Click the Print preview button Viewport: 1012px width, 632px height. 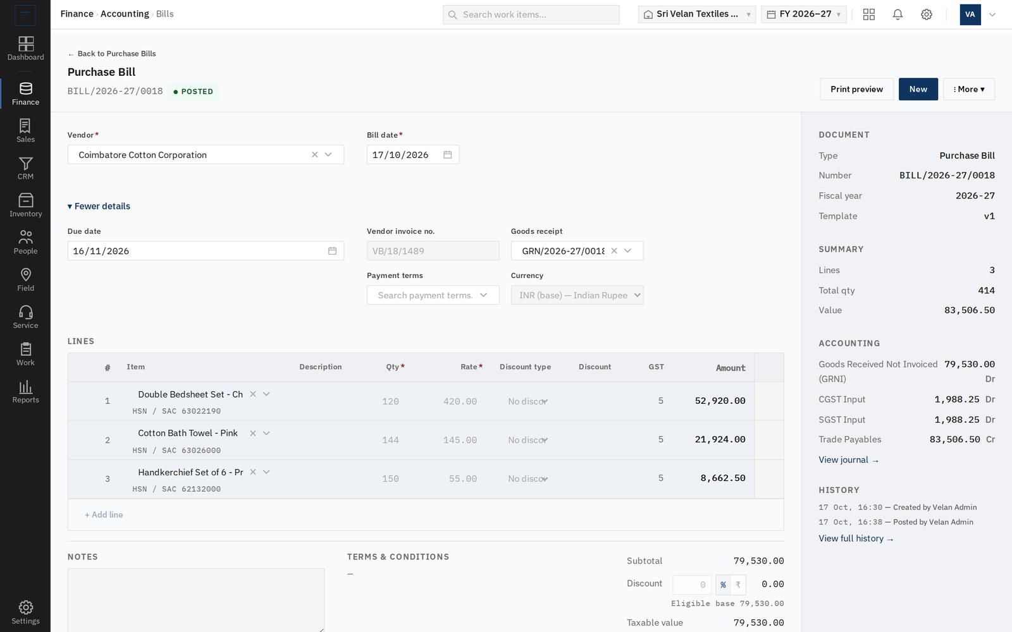[857, 89]
